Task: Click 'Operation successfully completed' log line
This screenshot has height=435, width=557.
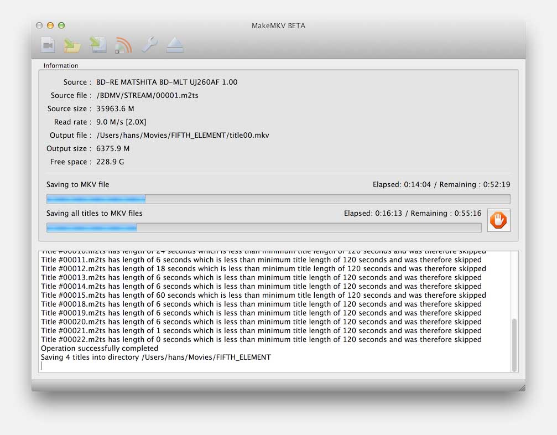Action: pyautogui.click(x=100, y=349)
